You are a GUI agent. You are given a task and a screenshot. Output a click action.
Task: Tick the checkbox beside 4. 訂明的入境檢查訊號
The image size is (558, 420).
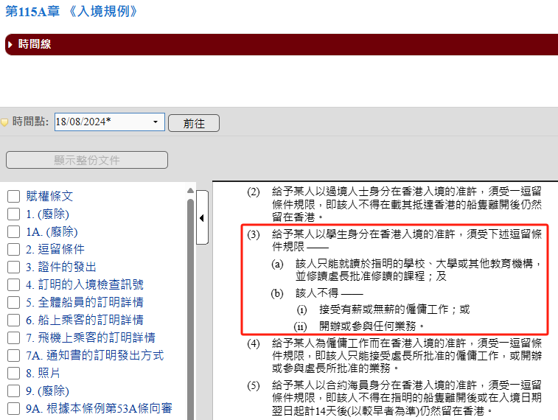tap(13, 284)
